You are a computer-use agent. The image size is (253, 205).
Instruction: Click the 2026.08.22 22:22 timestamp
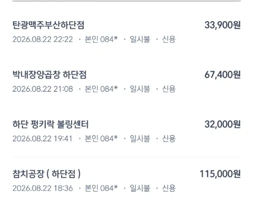tap(43, 40)
